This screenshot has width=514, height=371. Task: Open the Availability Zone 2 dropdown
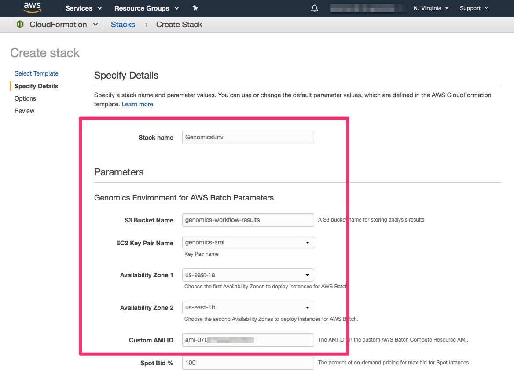point(248,307)
